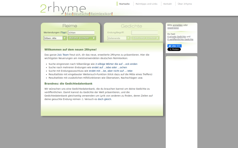Click the Endung/Begriff input field
Viewport: 238px width, 148px height.
click(144, 32)
